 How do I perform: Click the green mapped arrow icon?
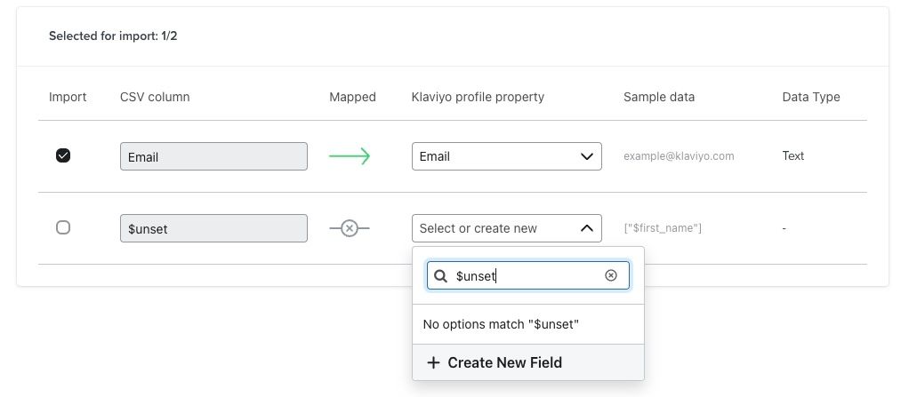[350, 156]
